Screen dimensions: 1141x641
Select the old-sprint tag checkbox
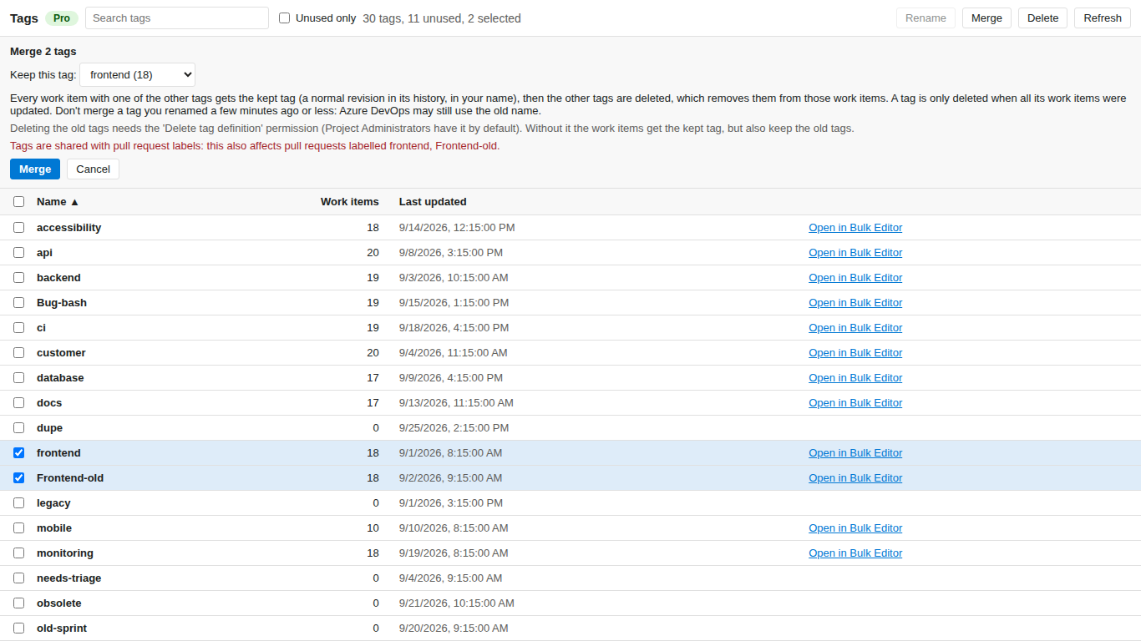[19, 628]
